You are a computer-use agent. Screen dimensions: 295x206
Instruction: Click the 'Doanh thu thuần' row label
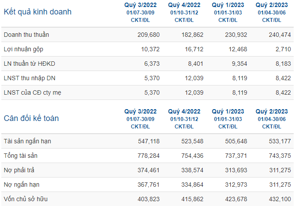pyautogui.click(x=26, y=35)
